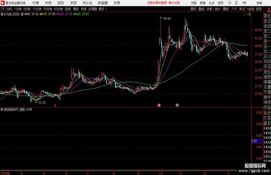Click the 2024年 timeline label
Screen dimensions: 271x175
point(5,173)
